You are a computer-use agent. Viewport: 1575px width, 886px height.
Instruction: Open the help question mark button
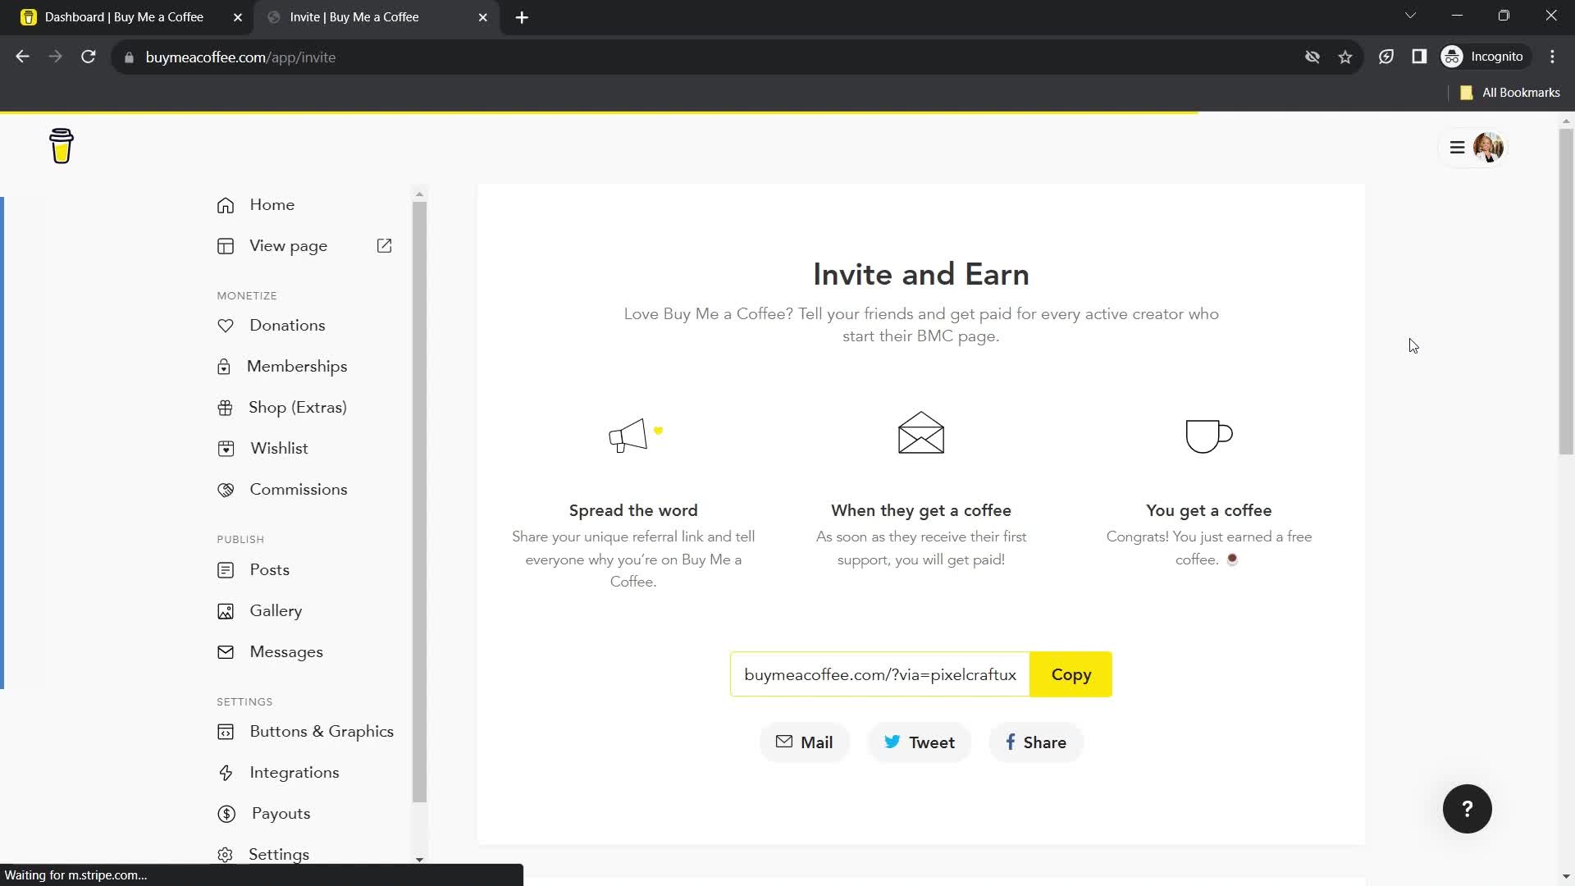1467,809
